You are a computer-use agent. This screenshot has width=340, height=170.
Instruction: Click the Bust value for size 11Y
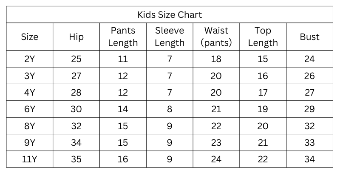point(309,159)
